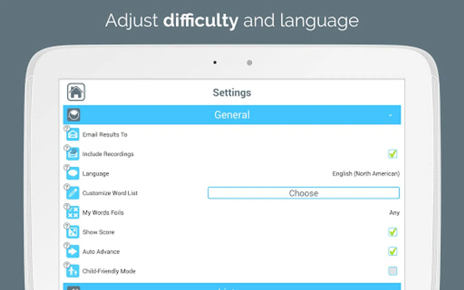Select the General header bar
The image size is (464, 290).
pyautogui.click(x=232, y=115)
